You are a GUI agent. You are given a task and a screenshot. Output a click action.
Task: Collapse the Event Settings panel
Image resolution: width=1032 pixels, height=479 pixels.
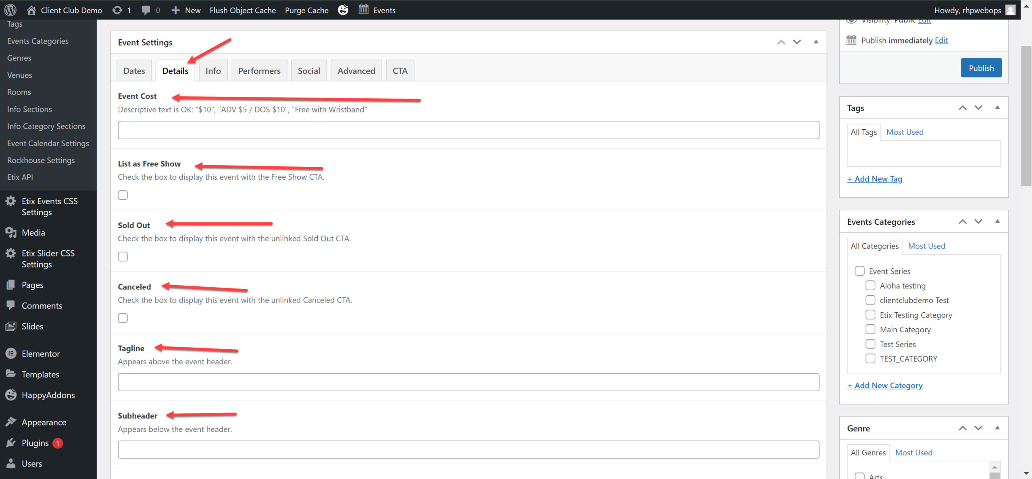(816, 42)
